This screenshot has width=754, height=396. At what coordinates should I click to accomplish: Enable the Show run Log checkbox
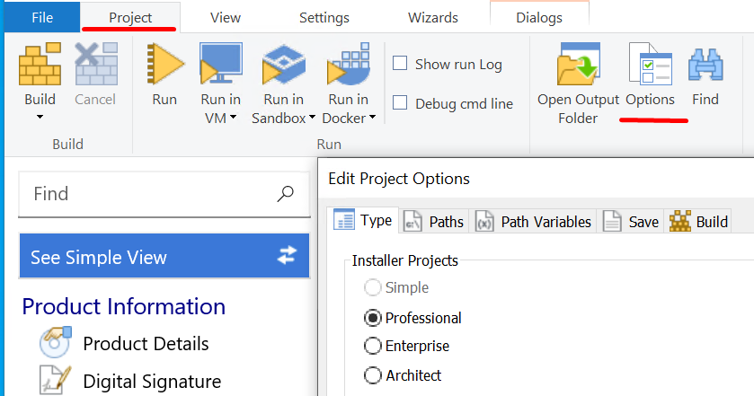coord(401,64)
